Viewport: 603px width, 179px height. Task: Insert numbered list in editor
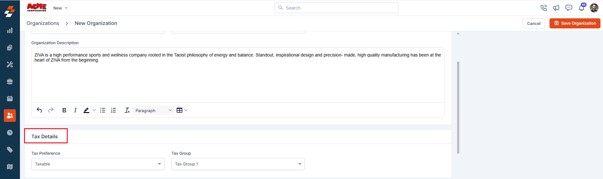[114, 110]
